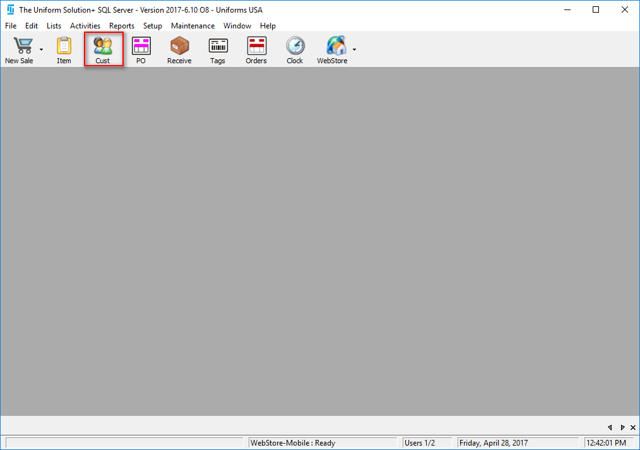
Task: Click the Clock time icon
Action: point(295,46)
